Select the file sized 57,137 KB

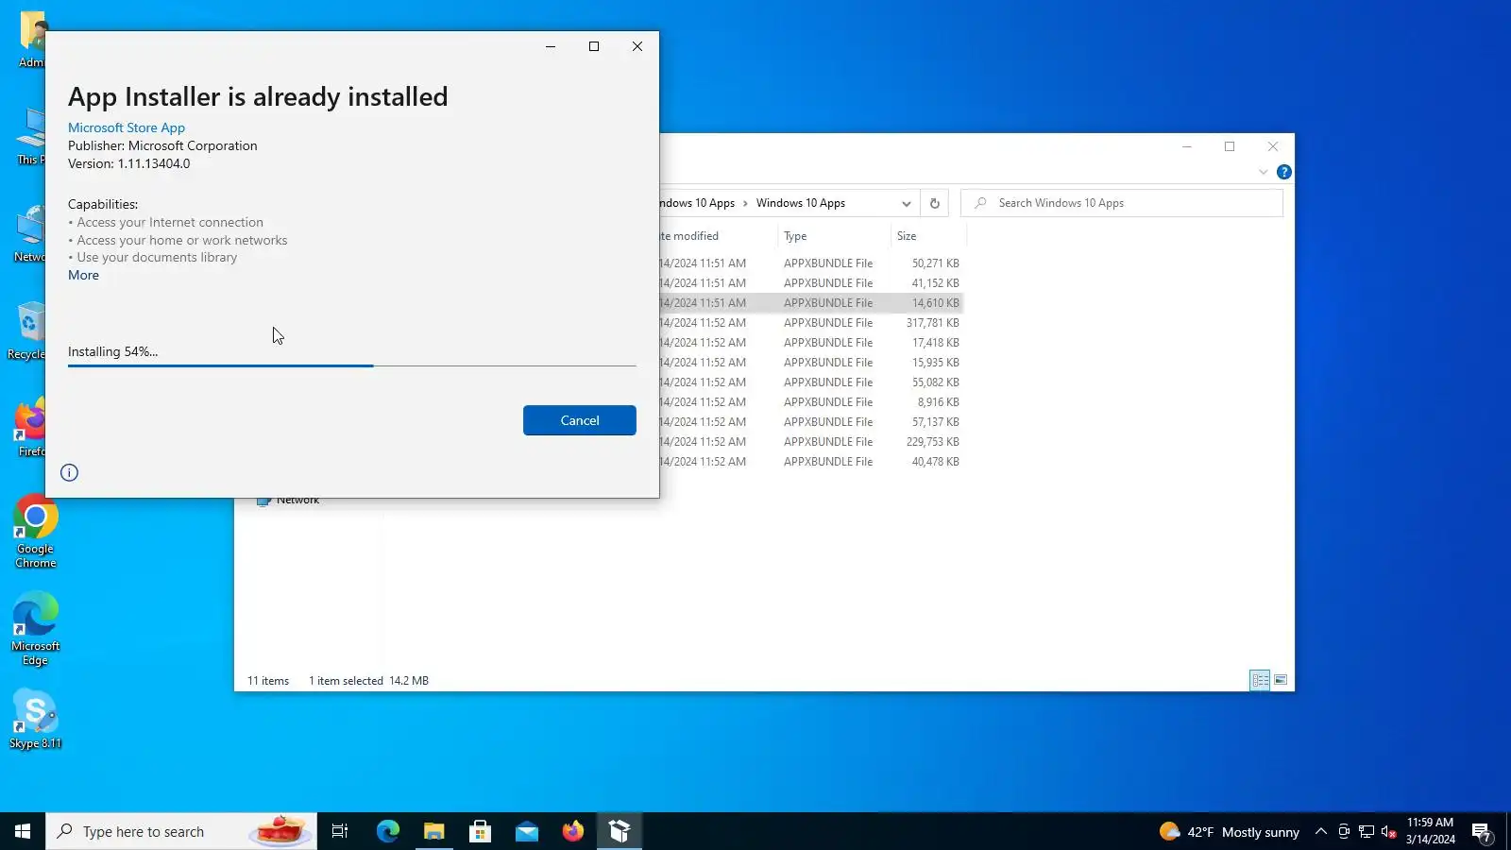810,422
